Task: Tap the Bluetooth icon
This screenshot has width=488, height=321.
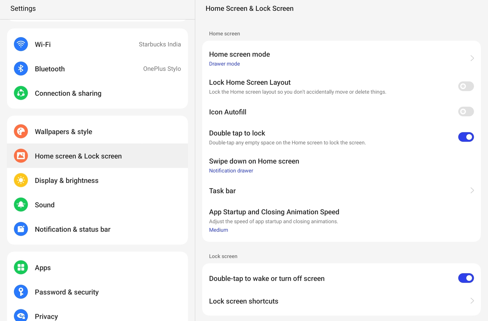Action: [x=21, y=69]
